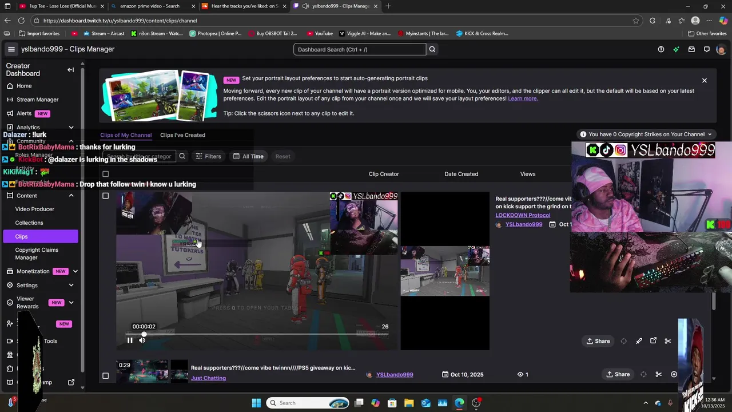The width and height of the screenshot is (732, 412).
Task: Open Copyright Claims Manager in sidebar
Action: 37,253
